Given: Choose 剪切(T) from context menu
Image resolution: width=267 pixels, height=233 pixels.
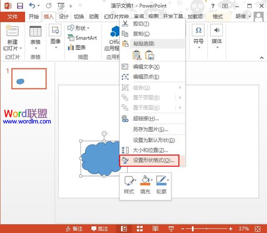Looking at the screenshot, I should 152,24.
